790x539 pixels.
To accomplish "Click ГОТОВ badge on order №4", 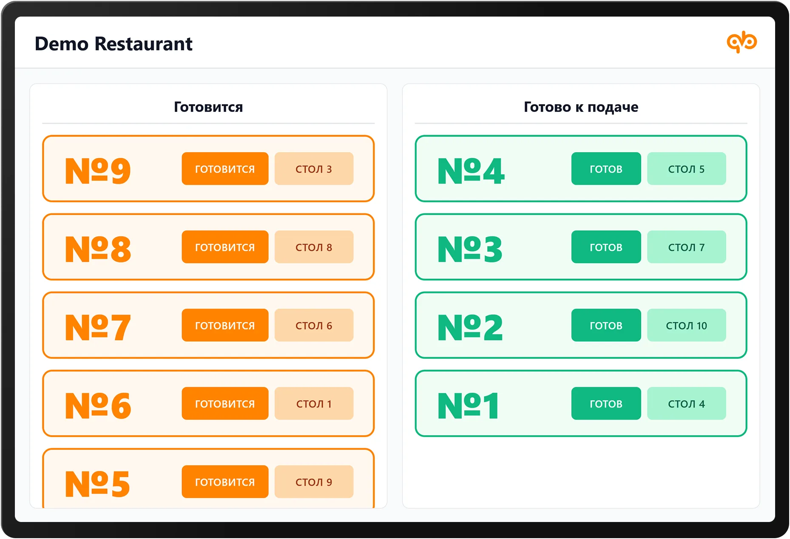I will click(606, 169).
